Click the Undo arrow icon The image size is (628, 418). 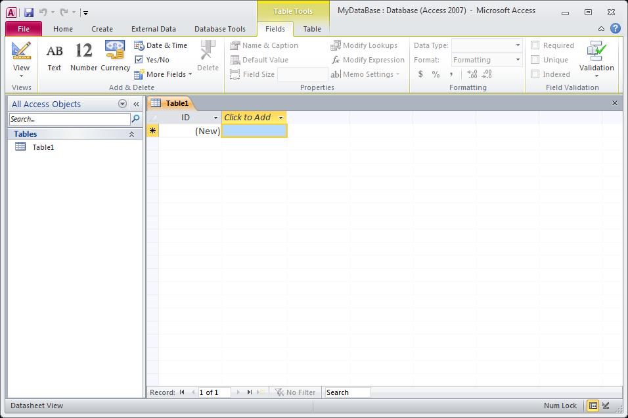[x=43, y=12]
